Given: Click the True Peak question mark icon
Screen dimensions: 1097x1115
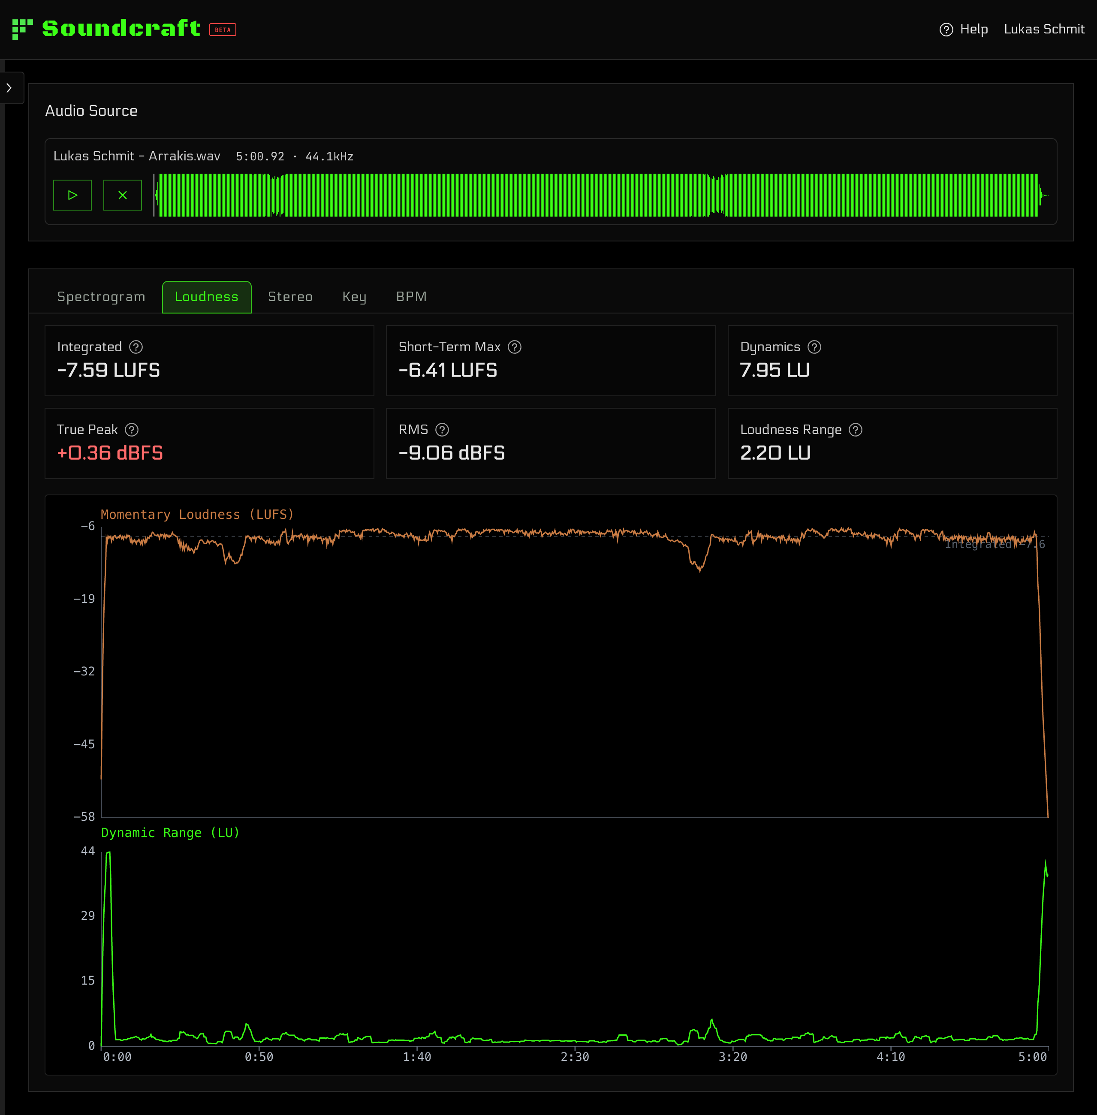Looking at the screenshot, I should coord(132,430).
